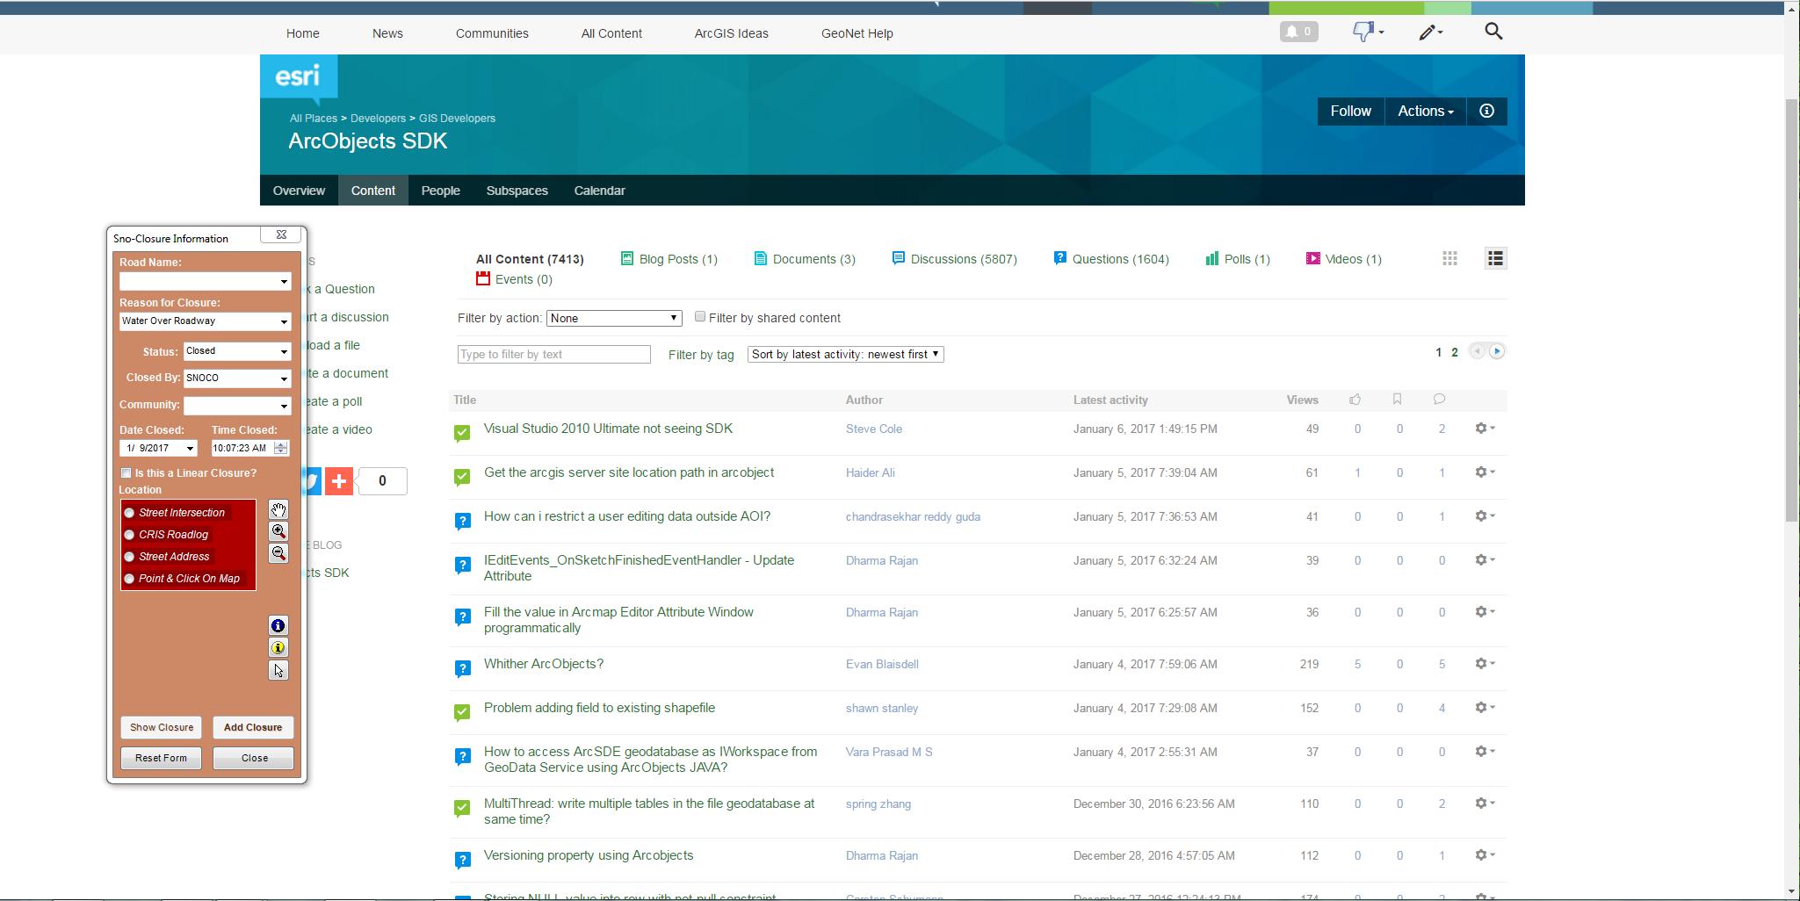Screen dimensions: 1800x901
Task: Click the Show Closure button
Action: [162, 727]
